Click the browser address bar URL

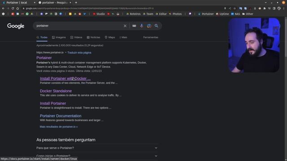90,8
